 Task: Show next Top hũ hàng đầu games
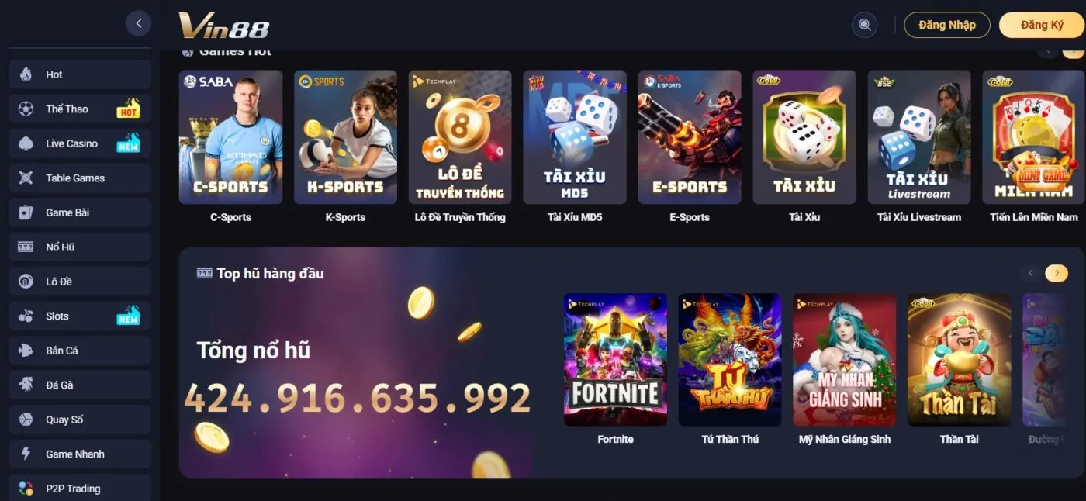point(1057,273)
